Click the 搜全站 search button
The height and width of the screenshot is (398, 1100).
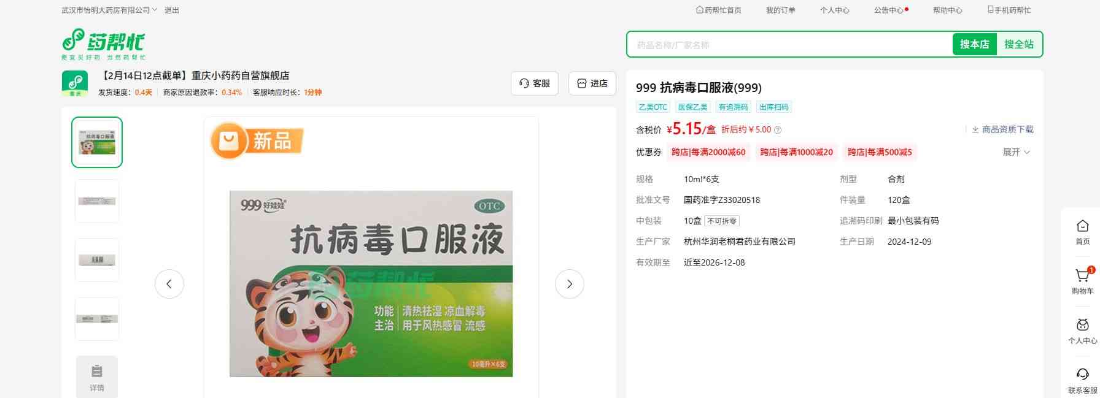coord(1018,44)
